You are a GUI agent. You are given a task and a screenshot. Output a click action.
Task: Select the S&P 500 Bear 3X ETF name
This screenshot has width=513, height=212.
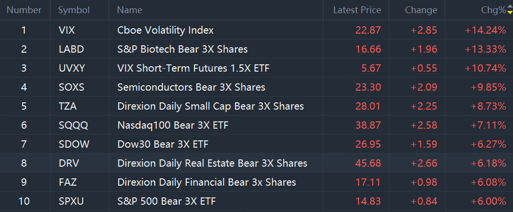166,201
